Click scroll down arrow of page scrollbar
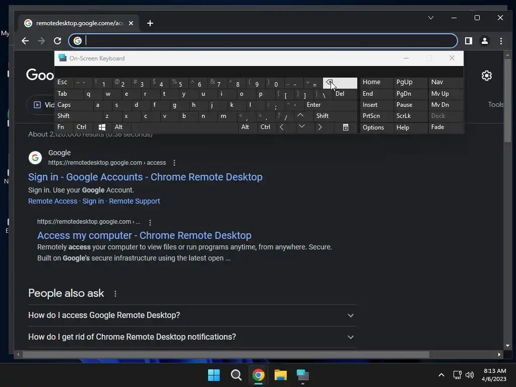Screen dimensions: 516x387 pyautogui.click(x=507, y=346)
